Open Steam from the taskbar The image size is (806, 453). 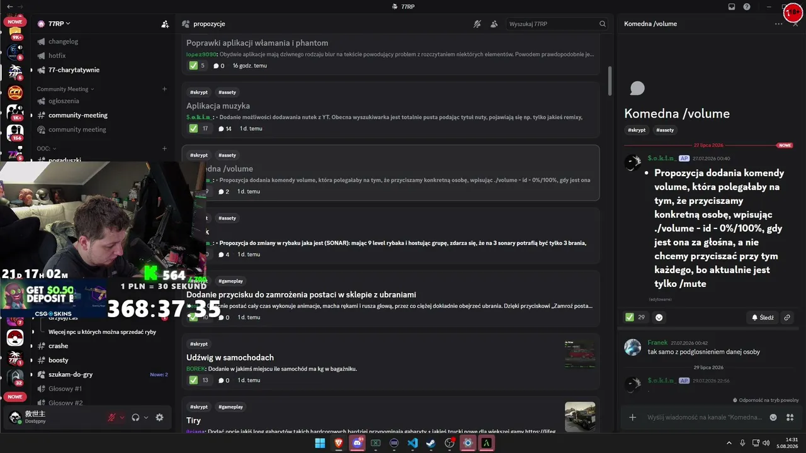coord(431,443)
